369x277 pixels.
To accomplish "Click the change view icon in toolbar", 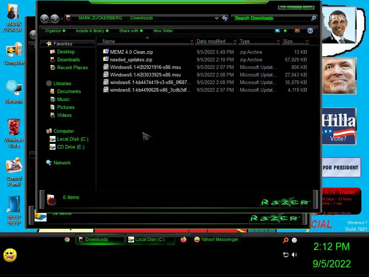I will (277, 31).
